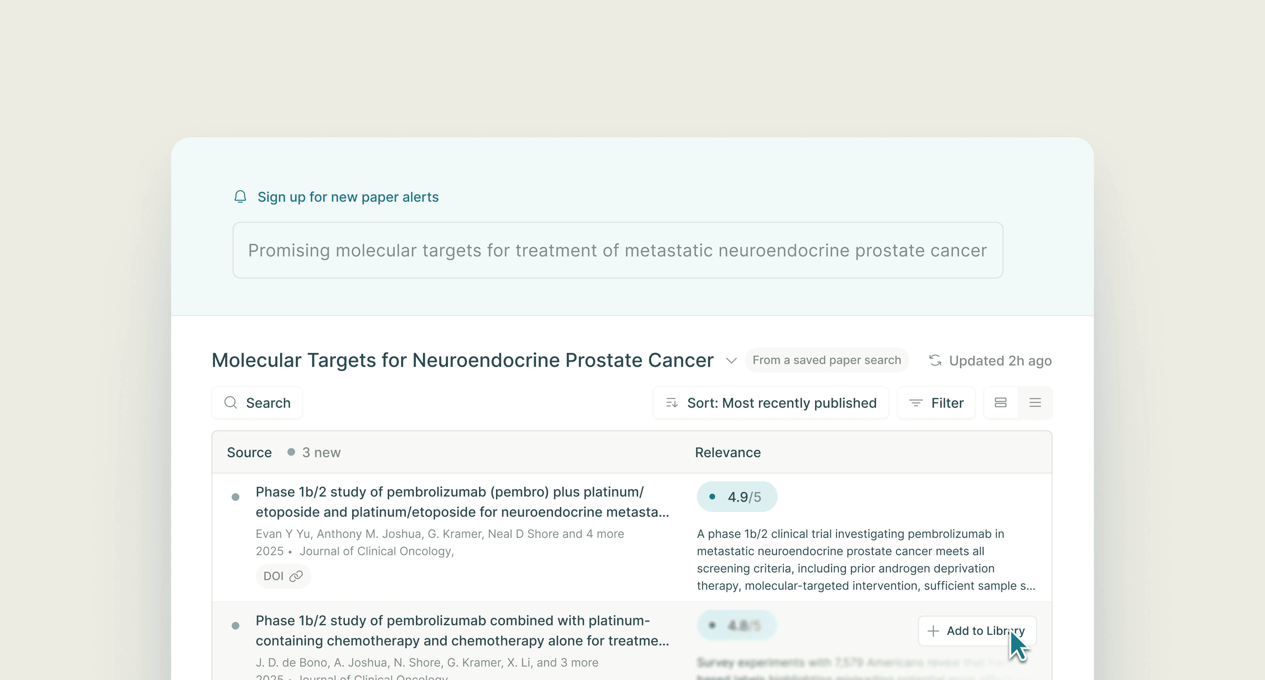Click the Source column header
The height and width of the screenshot is (680, 1265).
249,452
